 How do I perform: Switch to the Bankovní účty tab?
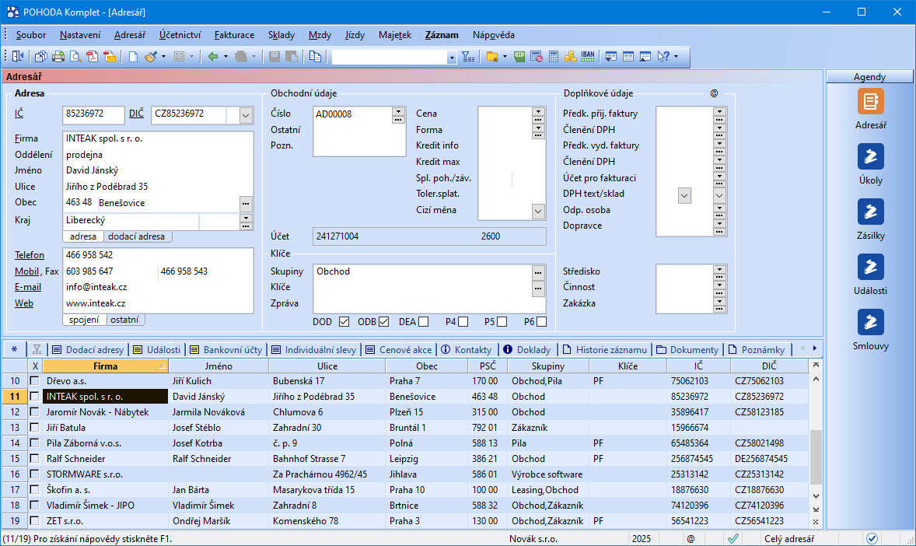226,349
